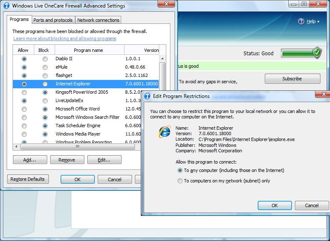Cancel the Firewall Advanced Settings dialog
This screenshot has height=241, width=330.
pyautogui.click(x=115, y=179)
